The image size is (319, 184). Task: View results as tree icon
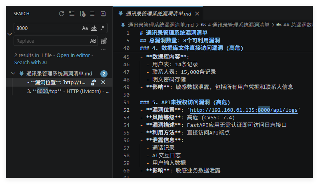[x=93, y=14]
